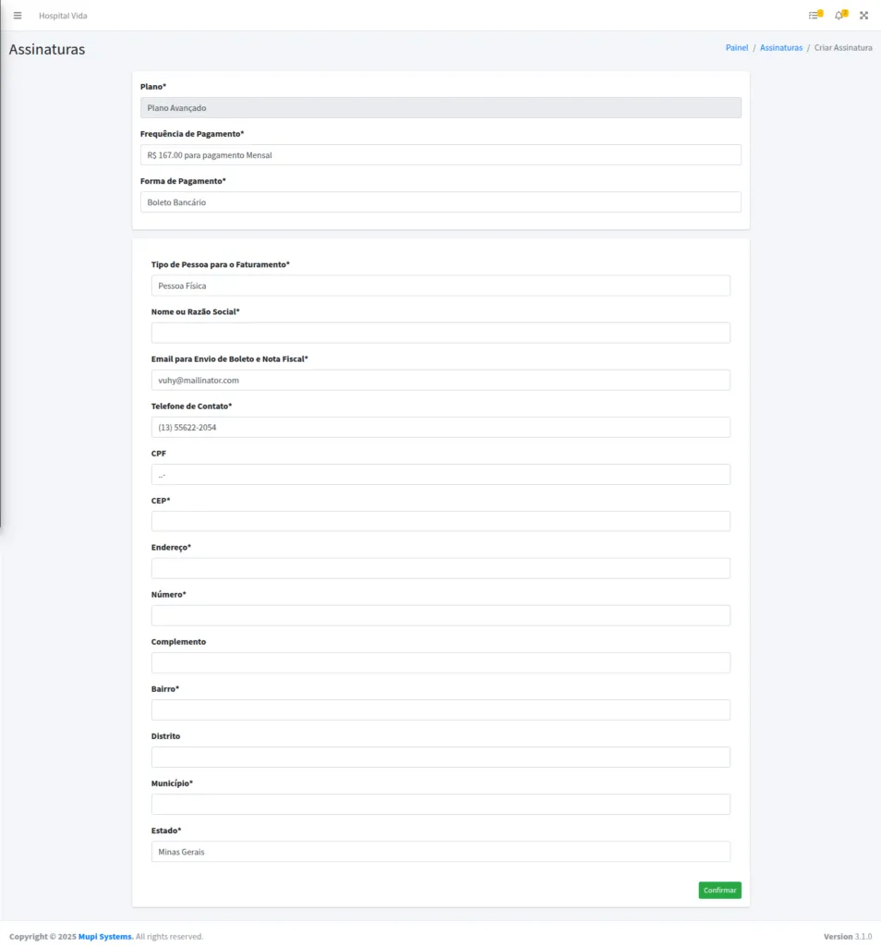The height and width of the screenshot is (946, 881).
Task: Open the Estado dropdown showing Minas Gerais
Action: (440, 852)
